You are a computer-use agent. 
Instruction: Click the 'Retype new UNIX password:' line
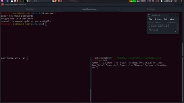(x=18, y=19)
